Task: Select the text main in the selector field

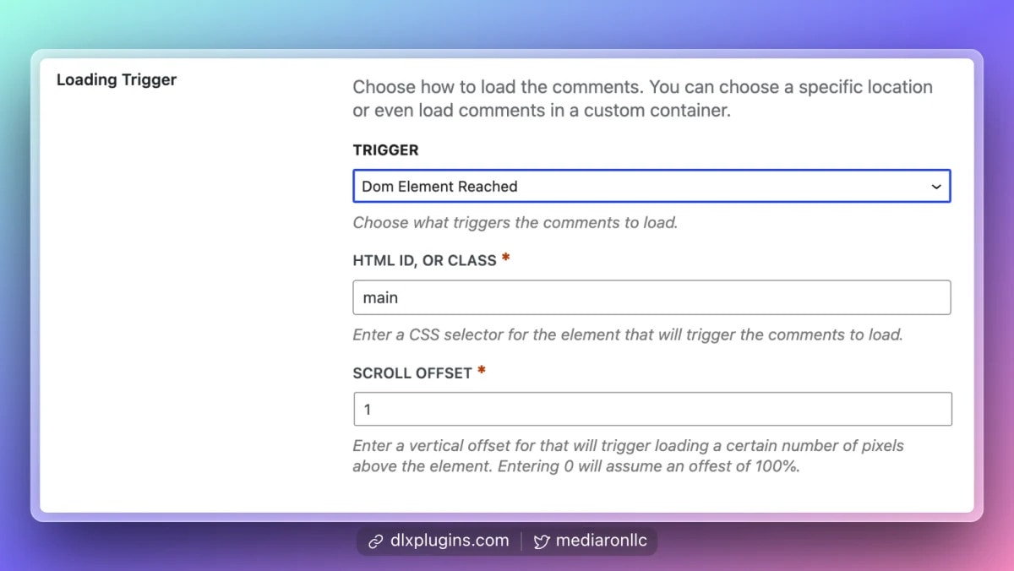Action: click(x=380, y=297)
